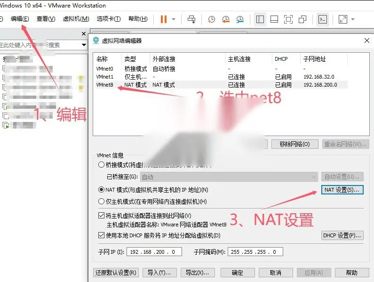The height and width of the screenshot is (282, 374).
Task: Toggle 将主机虚拟适配器连接到此网络 checkbox
Action: point(101,216)
